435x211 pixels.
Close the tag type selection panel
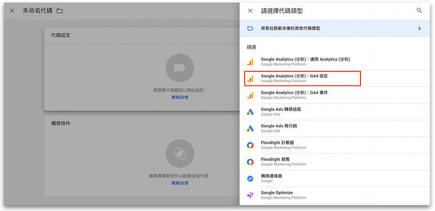pos(250,11)
